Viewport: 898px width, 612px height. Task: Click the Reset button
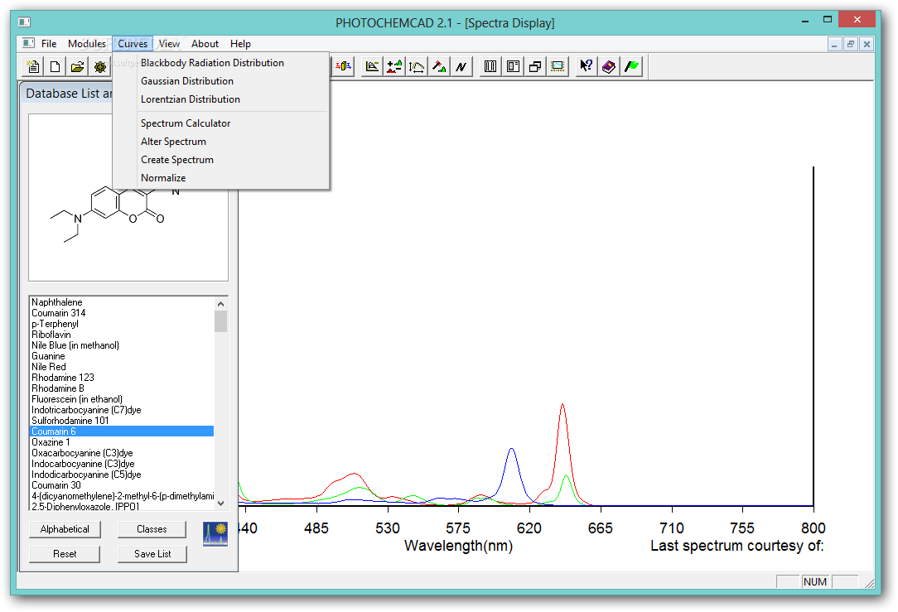tap(65, 554)
